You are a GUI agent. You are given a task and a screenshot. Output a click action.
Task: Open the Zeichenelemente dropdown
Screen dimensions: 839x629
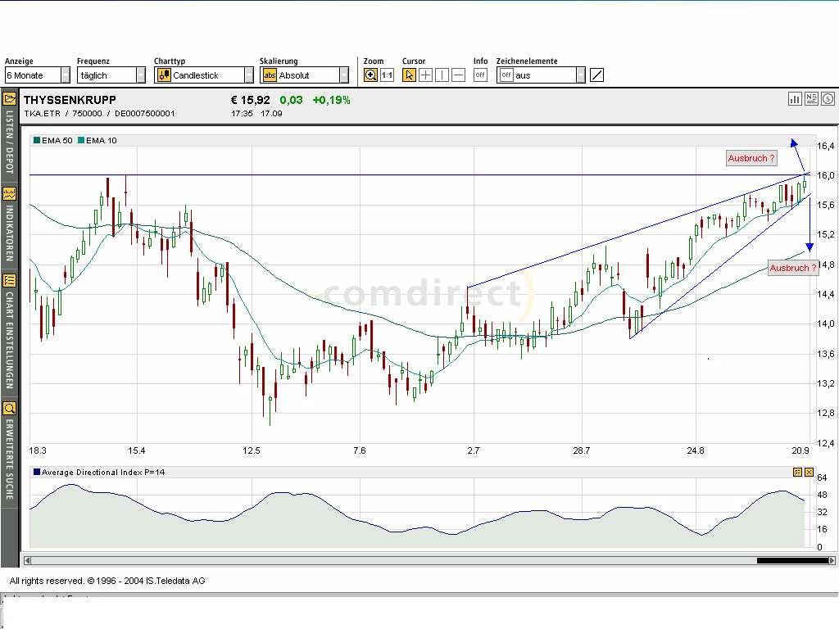pyautogui.click(x=580, y=75)
